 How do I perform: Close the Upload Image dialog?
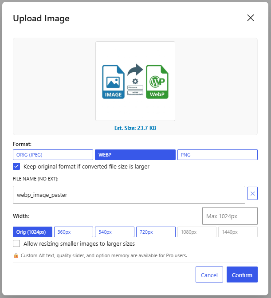tap(251, 18)
